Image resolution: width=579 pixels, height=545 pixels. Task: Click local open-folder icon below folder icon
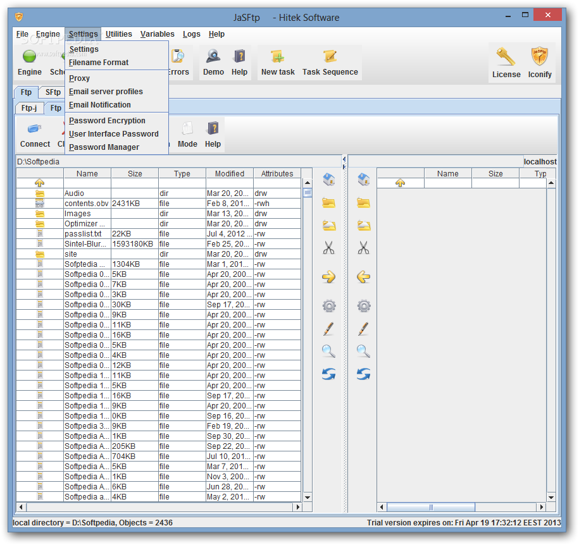click(328, 226)
